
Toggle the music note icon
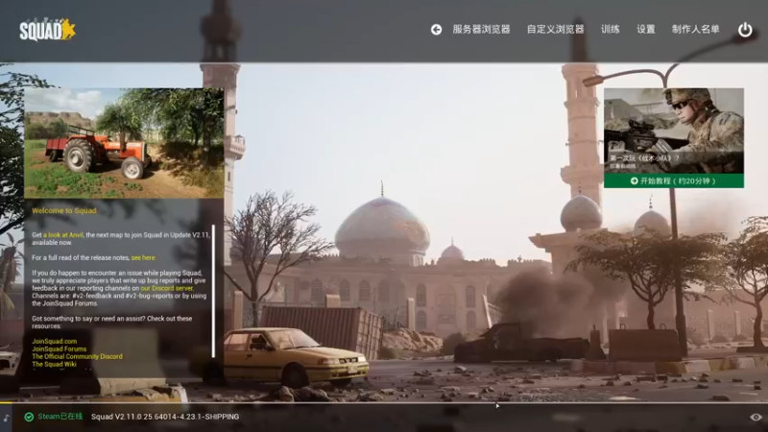[x=7, y=418]
